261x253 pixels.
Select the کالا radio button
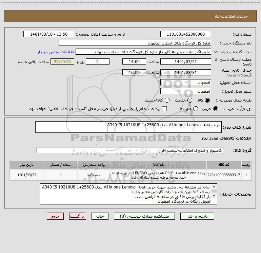(x=207, y=100)
